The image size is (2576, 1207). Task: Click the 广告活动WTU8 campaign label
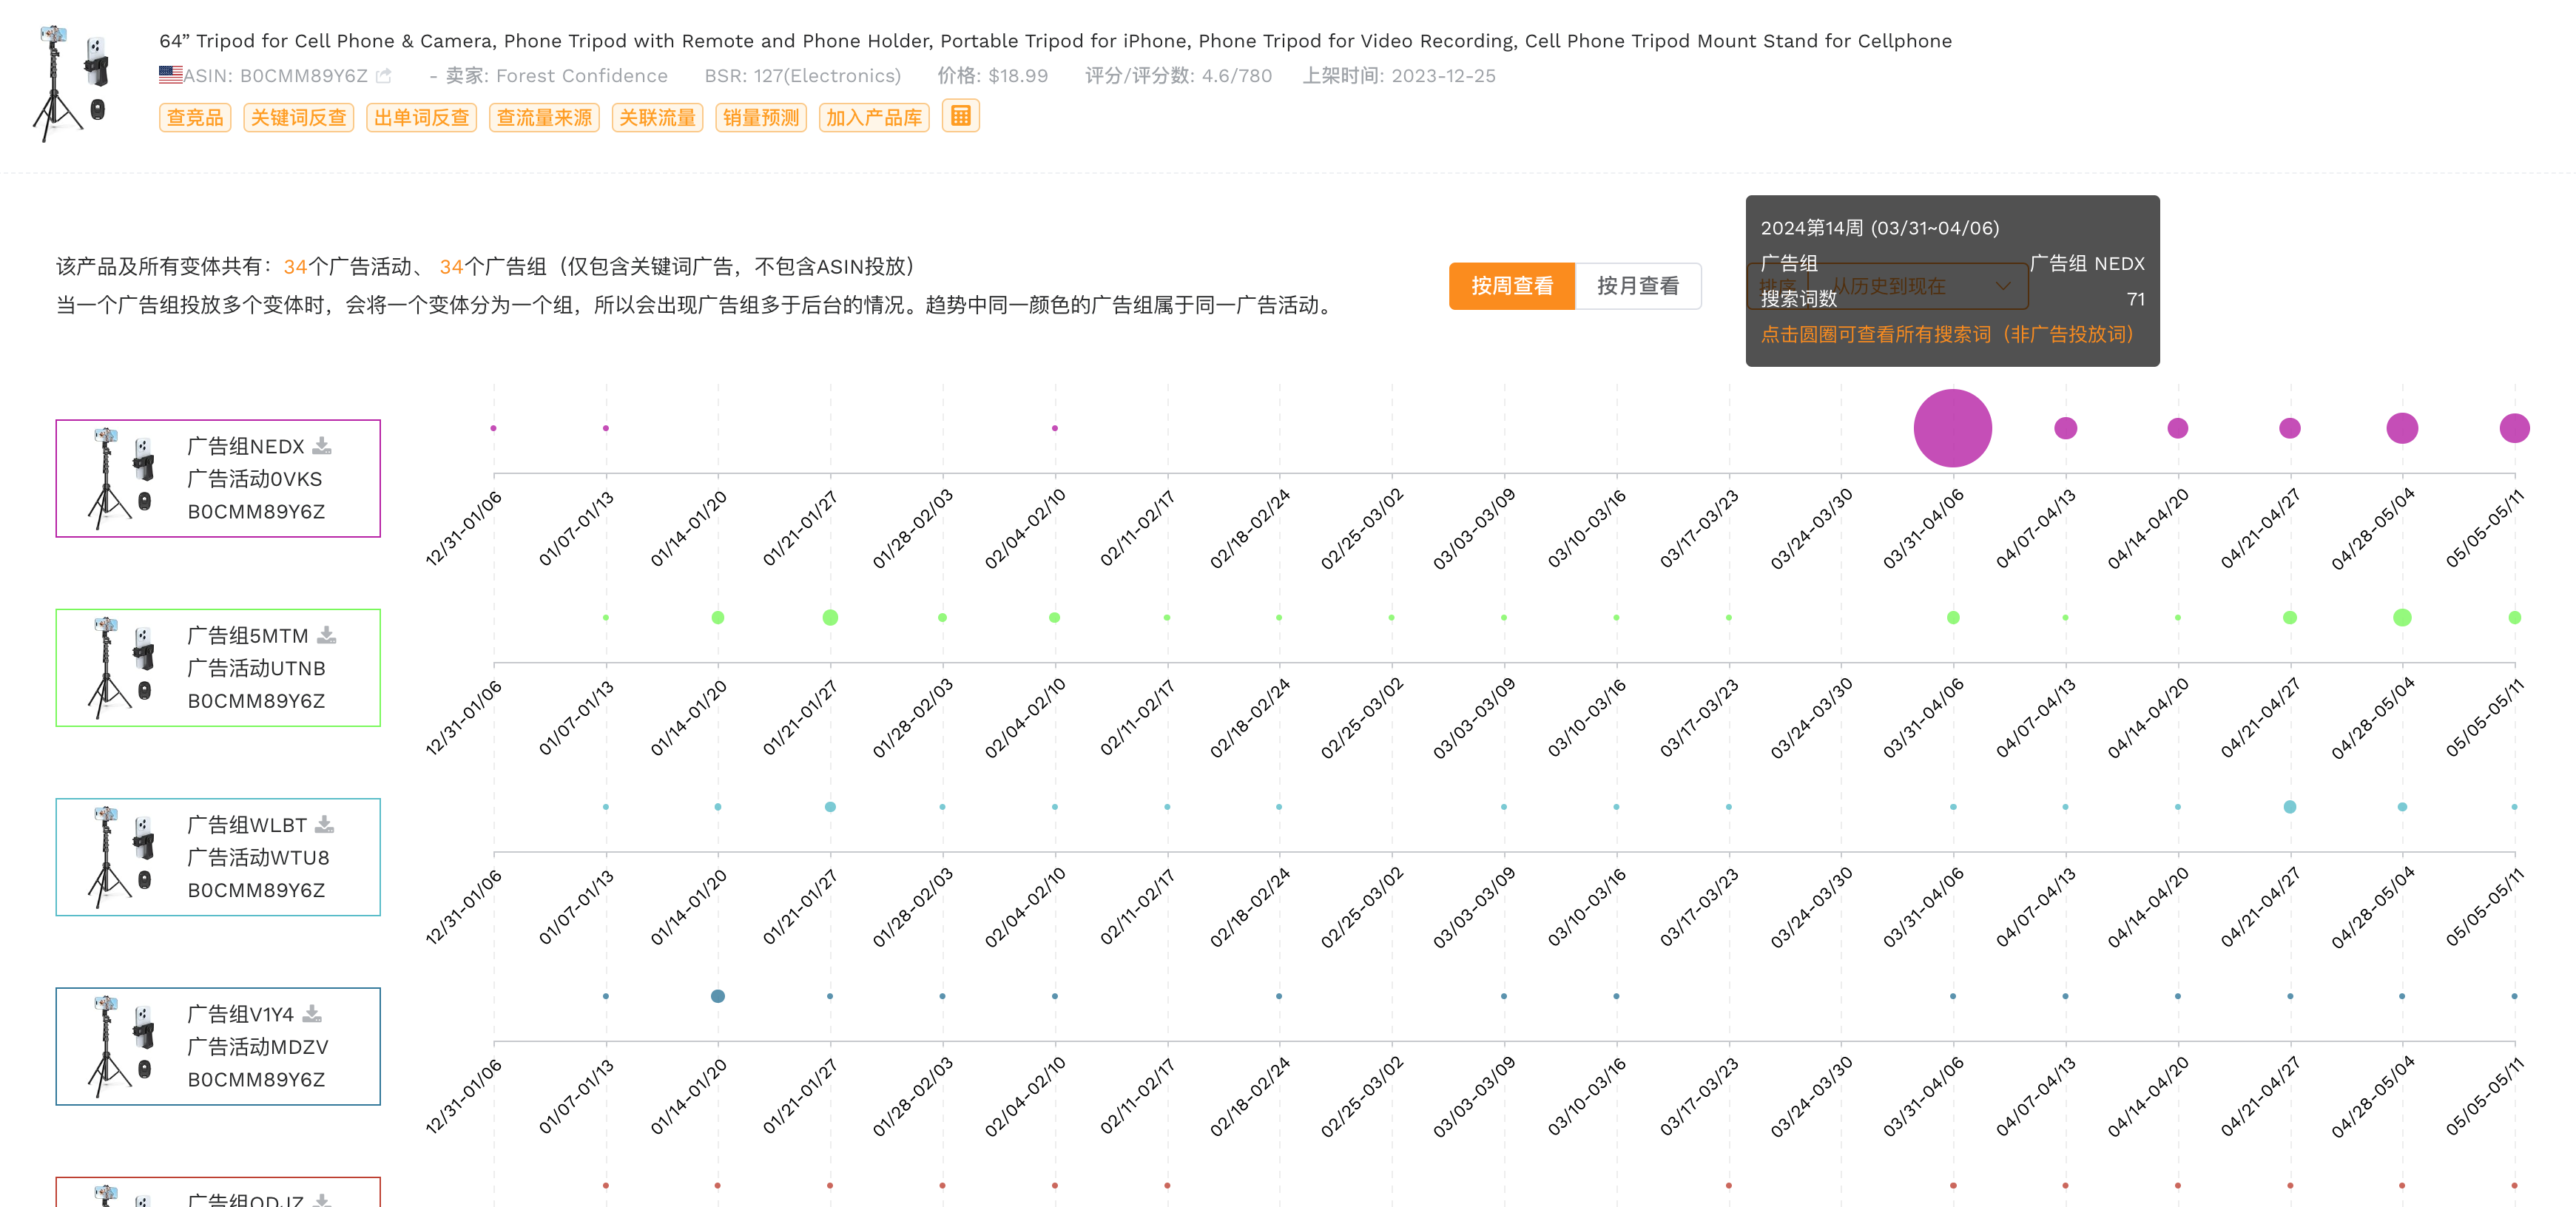coord(259,857)
